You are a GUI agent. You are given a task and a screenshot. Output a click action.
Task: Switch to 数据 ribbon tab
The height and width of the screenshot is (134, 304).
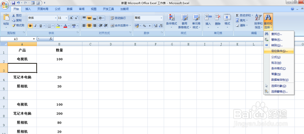[x=70, y=9]
